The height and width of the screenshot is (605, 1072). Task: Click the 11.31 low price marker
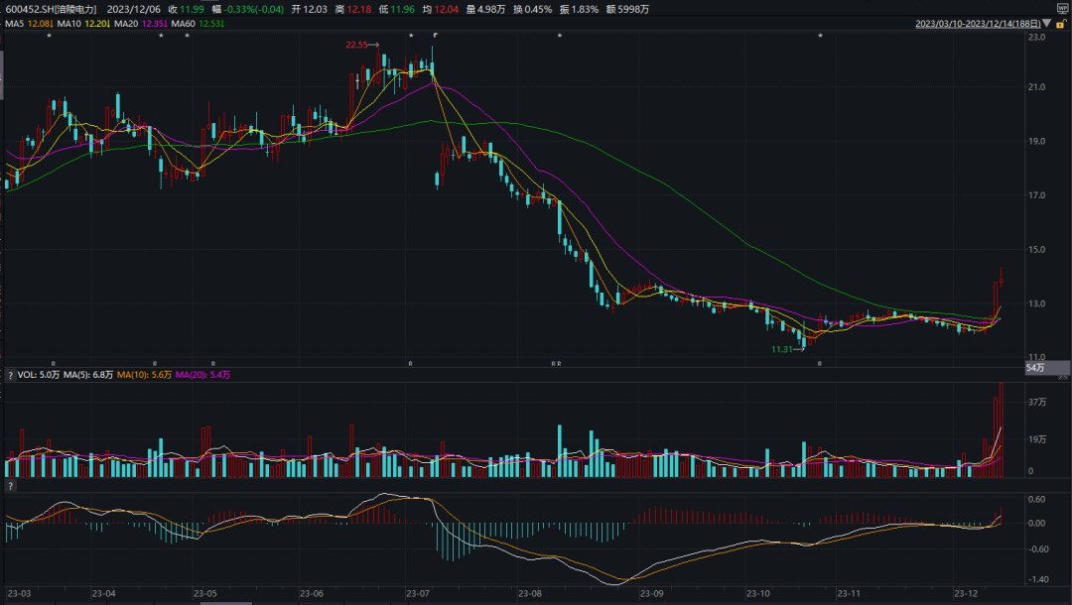(783, 349)
